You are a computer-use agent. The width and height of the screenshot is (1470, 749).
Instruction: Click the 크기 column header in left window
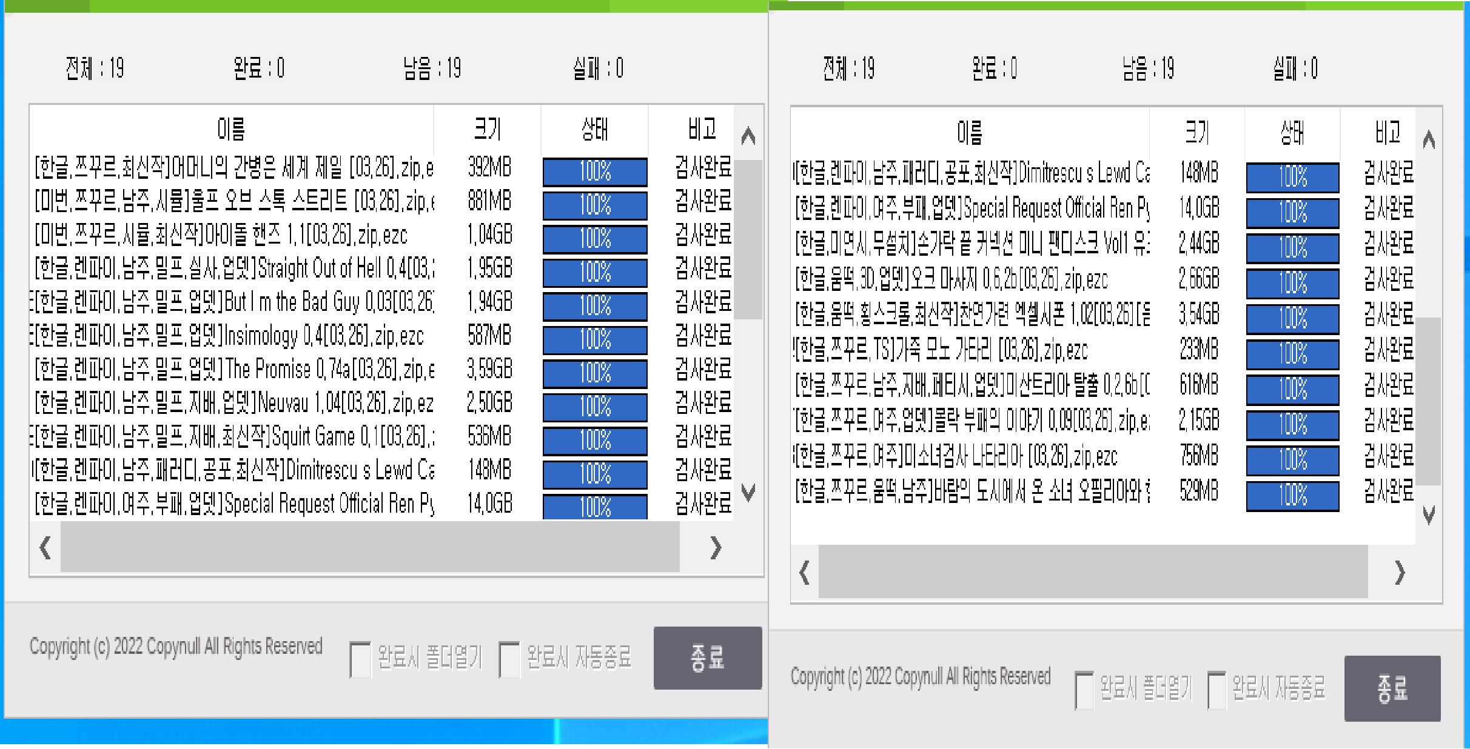click(488, 127)
